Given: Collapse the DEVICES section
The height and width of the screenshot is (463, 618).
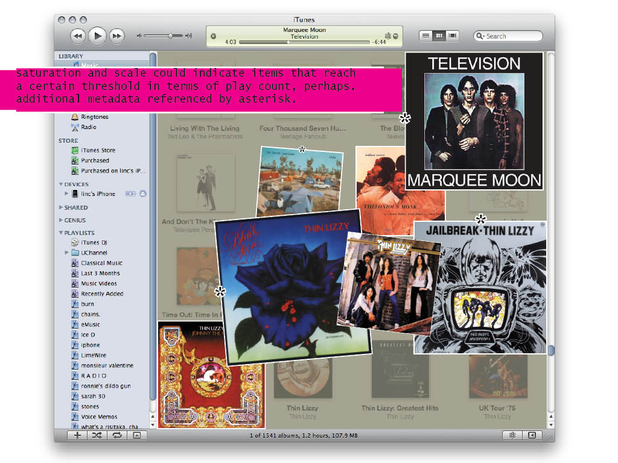Looking at the screenshot, I should (x=61, y=184).
